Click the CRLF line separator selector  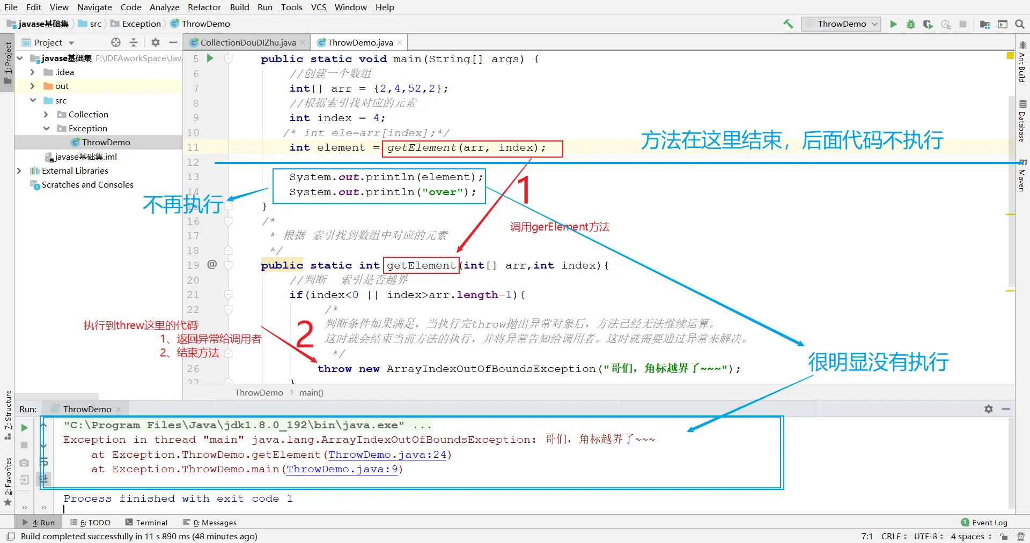[894, 536]
